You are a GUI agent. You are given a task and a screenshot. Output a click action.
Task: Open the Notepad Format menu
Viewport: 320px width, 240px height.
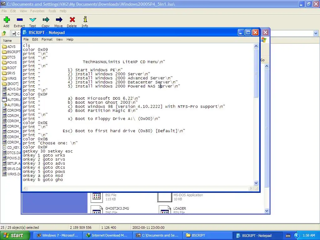(x=47, y=39)
